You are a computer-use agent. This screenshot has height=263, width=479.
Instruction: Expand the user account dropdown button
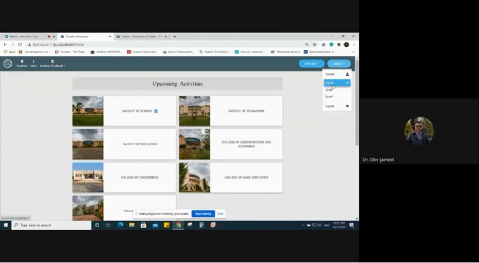pos(339,64)
